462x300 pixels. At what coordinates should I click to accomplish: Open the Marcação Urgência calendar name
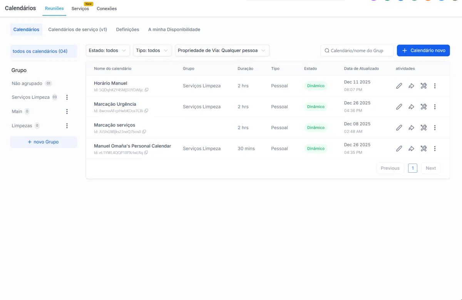click(115, 104)
